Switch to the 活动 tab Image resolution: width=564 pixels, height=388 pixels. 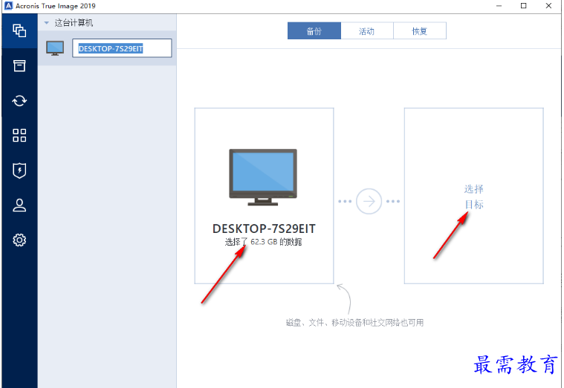coord(367,31)
